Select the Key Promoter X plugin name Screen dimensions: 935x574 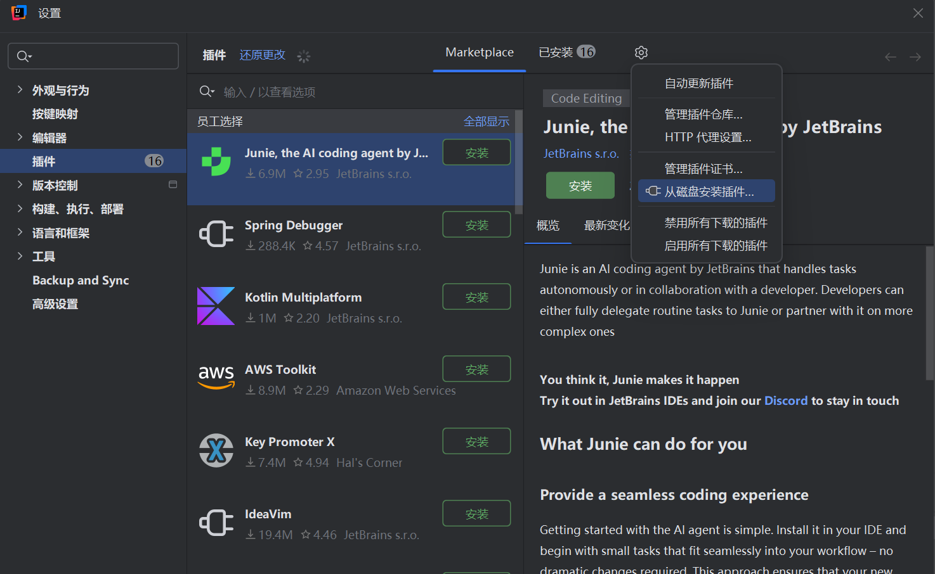290,442
